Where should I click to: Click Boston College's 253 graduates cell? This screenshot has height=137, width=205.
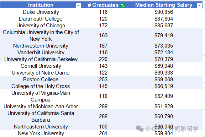tap(103, 80)
